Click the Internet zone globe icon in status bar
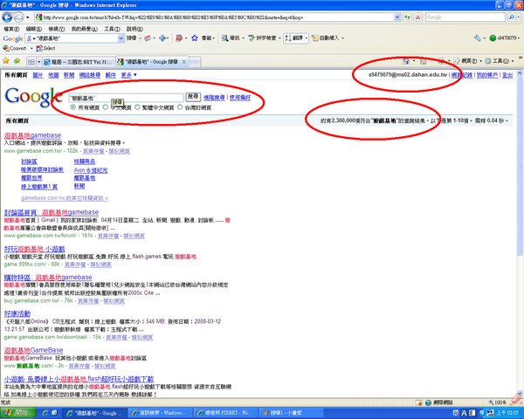The image size is (524, 419). 428,402
